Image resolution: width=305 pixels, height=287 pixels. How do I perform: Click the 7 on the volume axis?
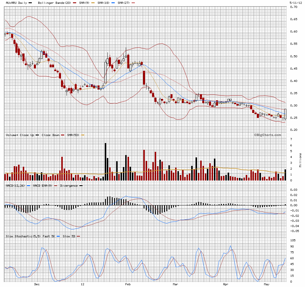(291, 139)
